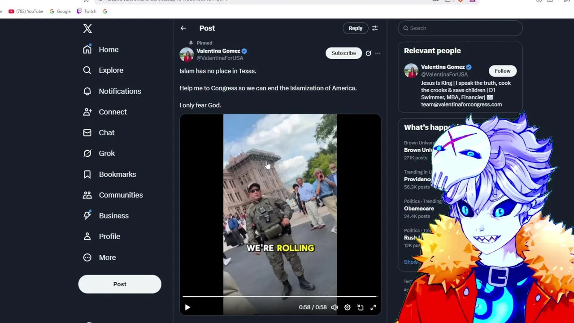Click the Communities people icon

point(87,195)
